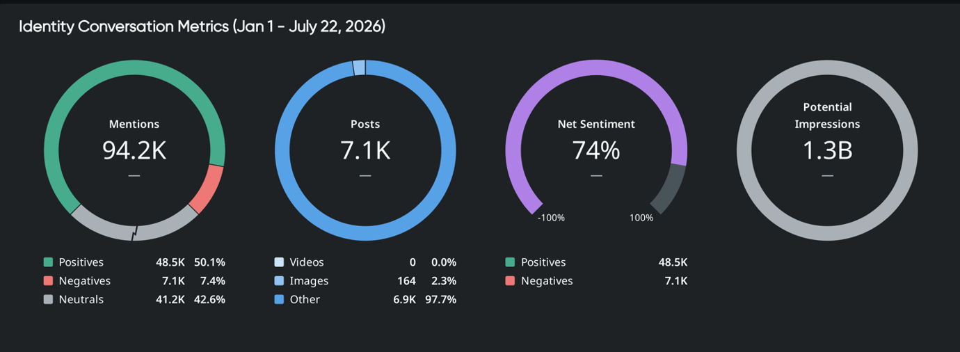Image resolution: width=960 pixels, height=352 pixels.
Task: Click the Potential Impressions gray ring
Action: tap(827, 67)
